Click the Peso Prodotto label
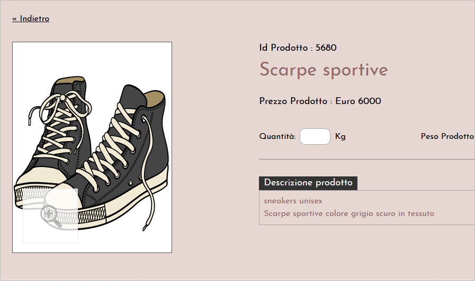Viewport: 475px width, 281px height. click(x=447, y=136)
